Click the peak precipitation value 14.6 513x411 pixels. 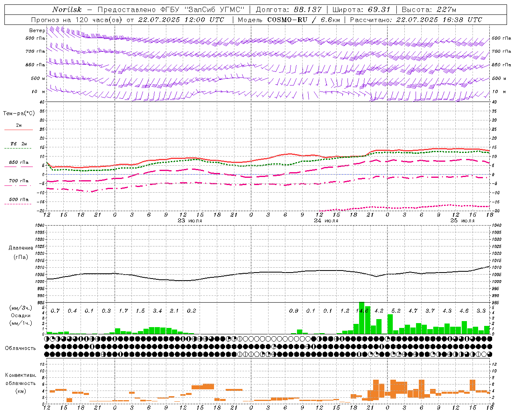(x=362, y=311)
